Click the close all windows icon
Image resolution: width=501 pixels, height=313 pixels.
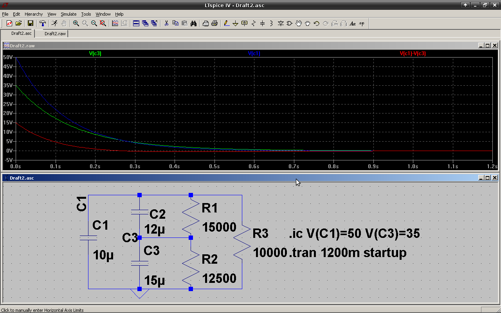click(x=154, y=23)
